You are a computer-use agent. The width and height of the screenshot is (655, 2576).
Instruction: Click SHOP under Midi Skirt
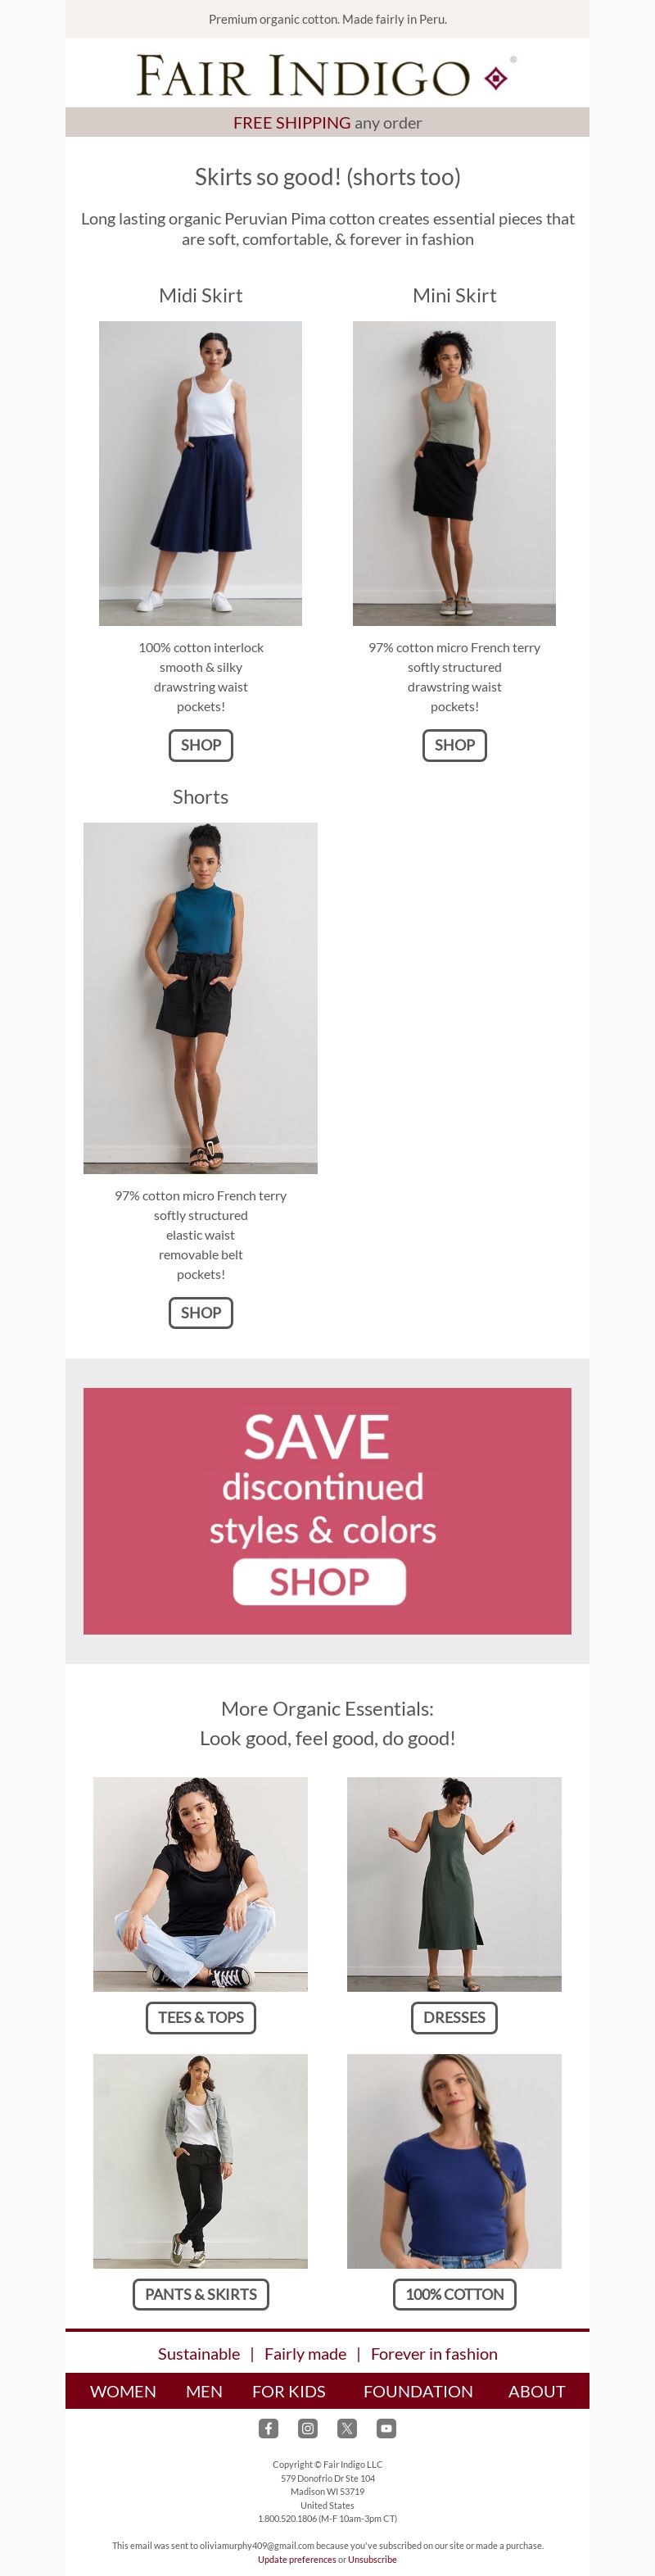pos(201,745)
